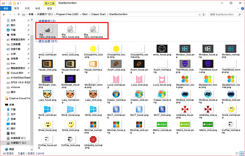This screenshot has height=156, width=245.
Task: Refresh the current folder view
Action: tap(204, 15)
